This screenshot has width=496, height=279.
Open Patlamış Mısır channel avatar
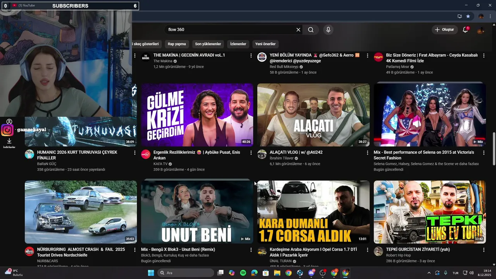pyautogui.click(x=378, y=57)
